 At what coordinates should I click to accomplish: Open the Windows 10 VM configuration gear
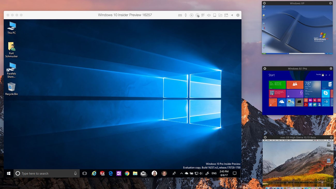coord(238,15)
